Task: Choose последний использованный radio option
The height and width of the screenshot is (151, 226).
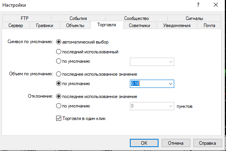Action: tap(58, 52)
